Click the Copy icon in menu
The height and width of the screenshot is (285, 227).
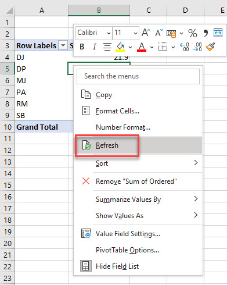pyautogui.click(x=86, y=94)
